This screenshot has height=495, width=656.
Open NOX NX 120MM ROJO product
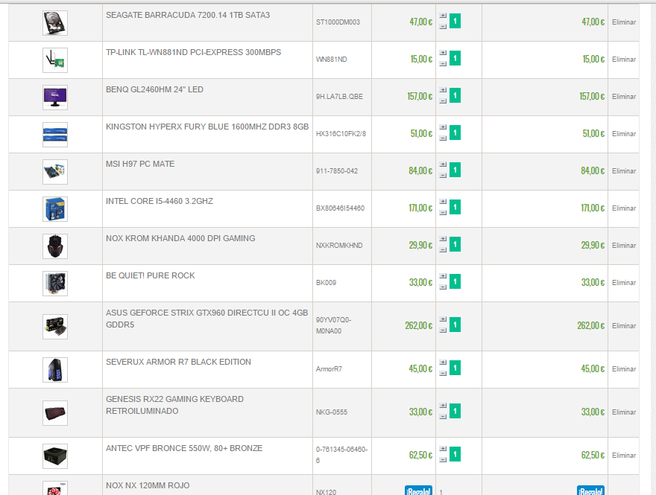coord(148,485)
